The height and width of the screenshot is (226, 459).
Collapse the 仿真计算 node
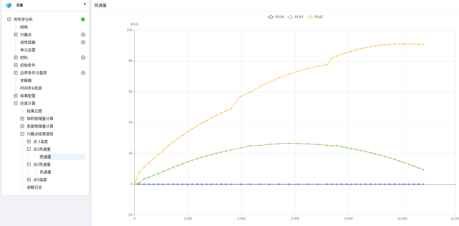[16, 103]
